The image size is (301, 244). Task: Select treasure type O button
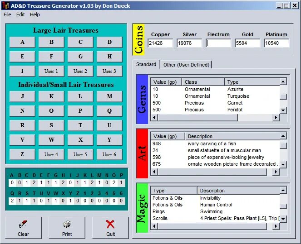pyautogui.click(x=51, y=111)
